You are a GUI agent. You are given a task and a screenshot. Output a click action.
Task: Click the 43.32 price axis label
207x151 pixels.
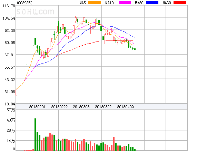pyautogui.click(x=10, y=80)
